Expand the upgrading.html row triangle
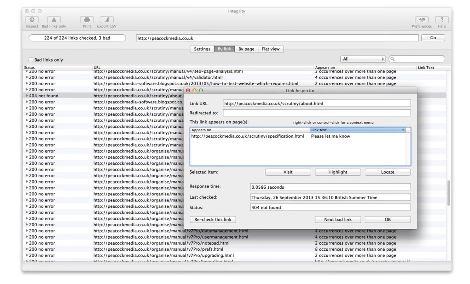470x284 pixels. (x=27, y=256)
